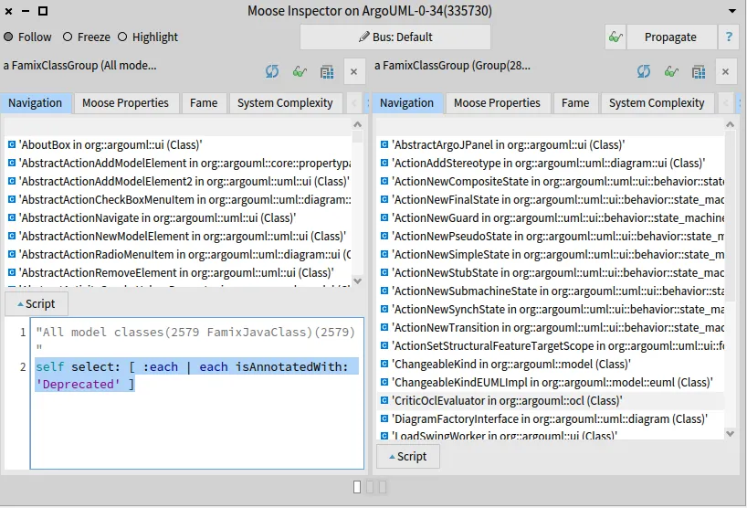The height and width of the screenshot is (508, 747).
Task: Refresh the right FamixClassGroup pane
Action: tap(644, 72)
